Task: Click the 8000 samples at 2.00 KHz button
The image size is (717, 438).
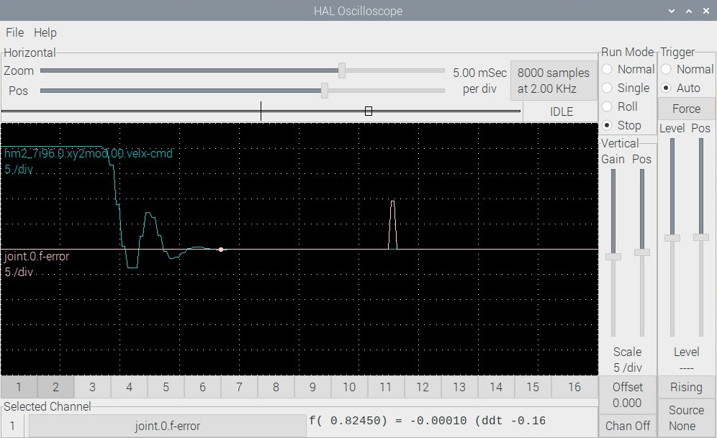Action: tap(554, 81)
